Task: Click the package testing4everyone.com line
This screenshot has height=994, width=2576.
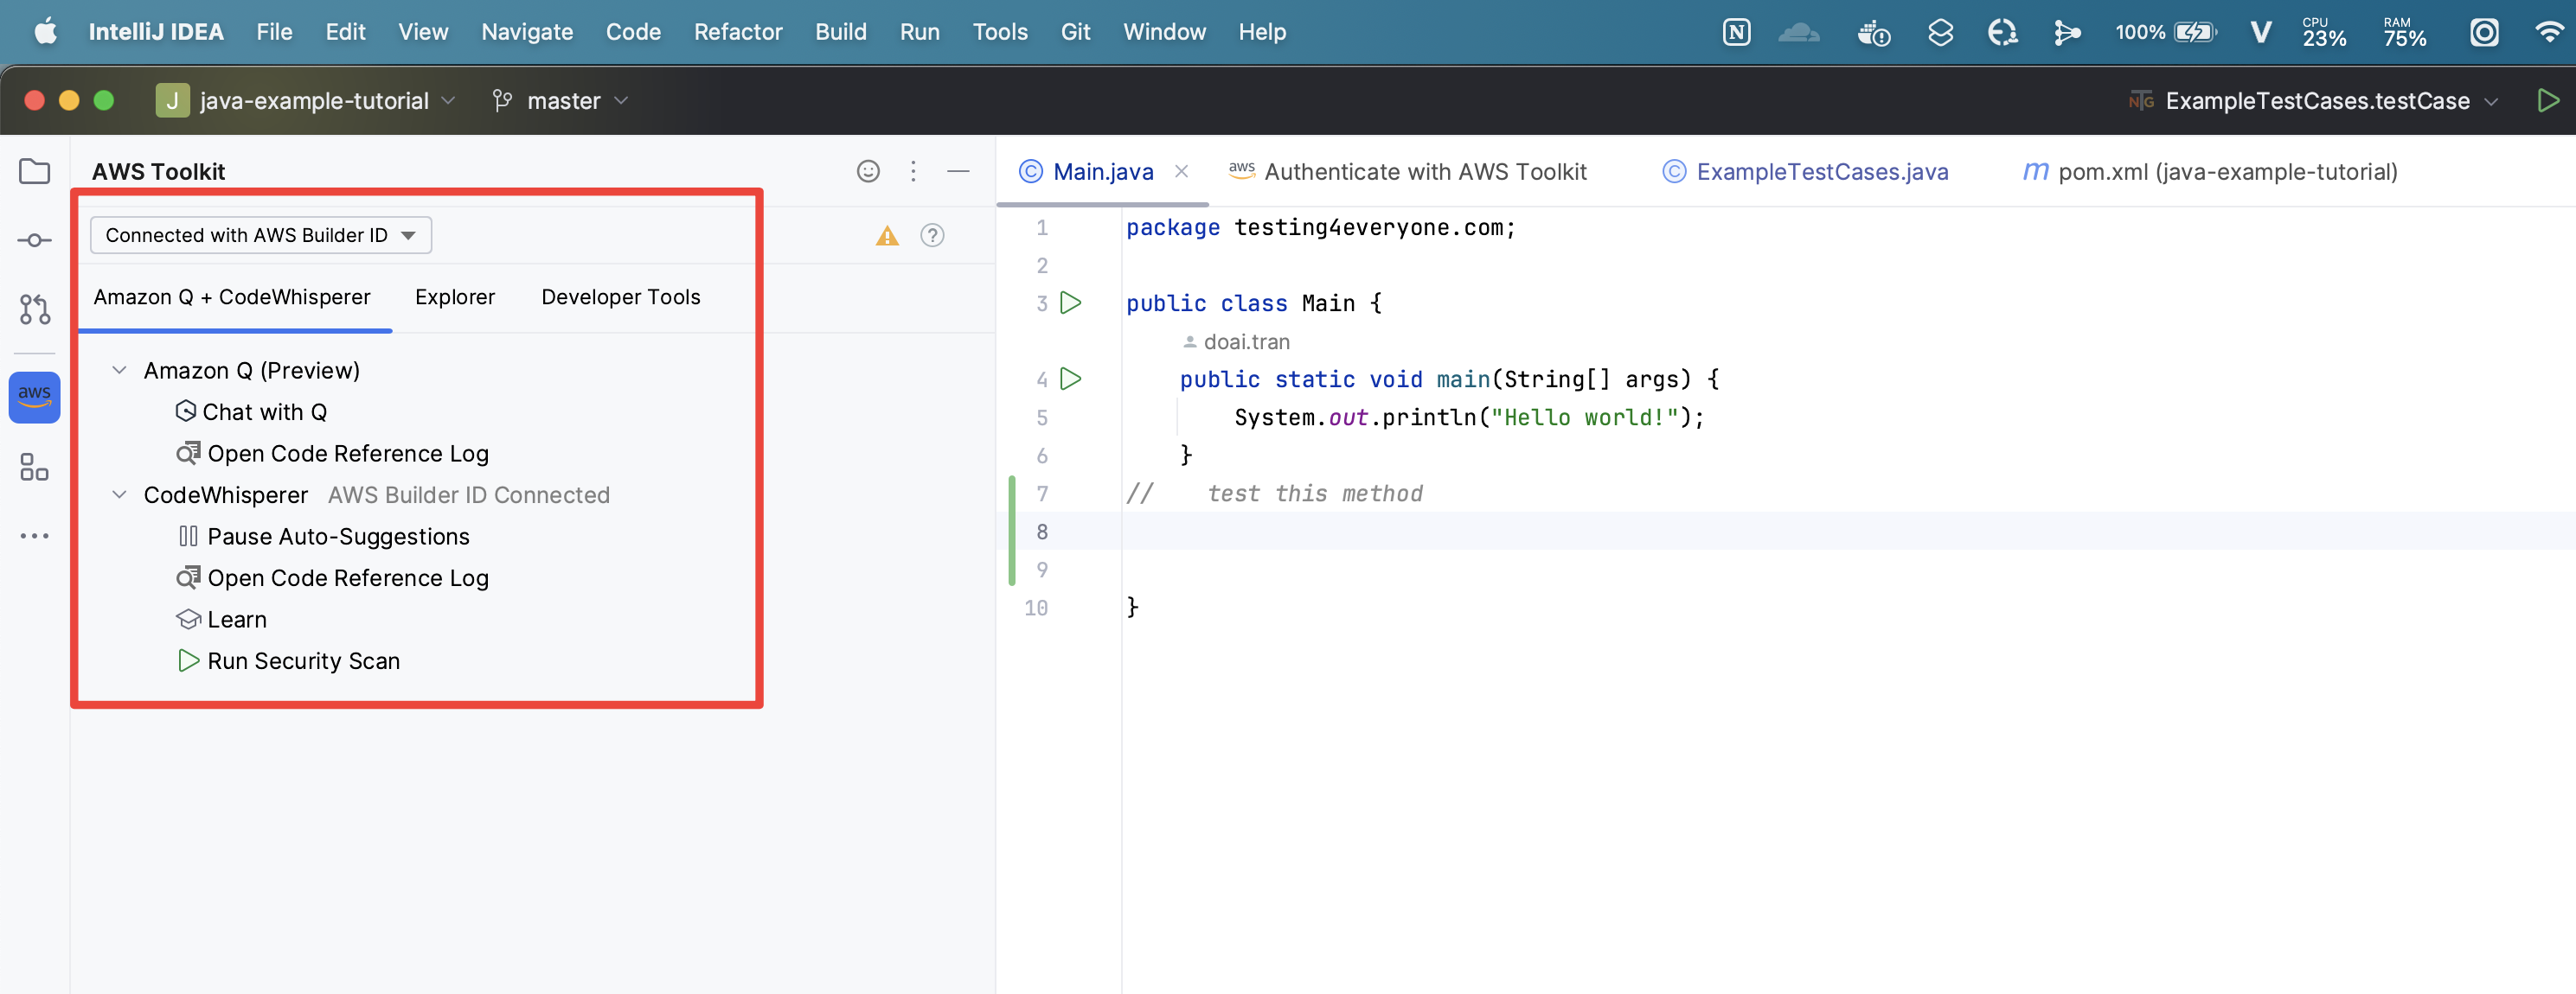Action: point(1320,228)
